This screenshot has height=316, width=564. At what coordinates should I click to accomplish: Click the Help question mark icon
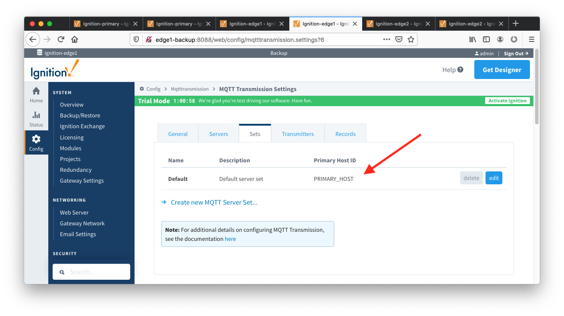(461, 70)
